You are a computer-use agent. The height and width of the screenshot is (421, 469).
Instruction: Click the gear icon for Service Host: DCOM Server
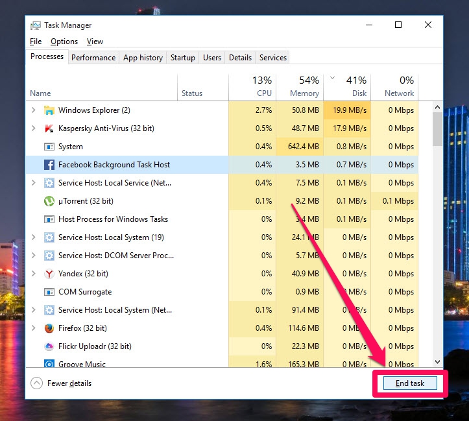click(49, 256)
